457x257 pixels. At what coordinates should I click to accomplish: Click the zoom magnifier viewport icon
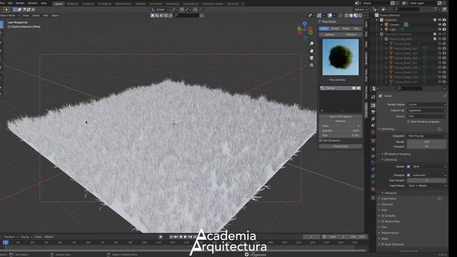click(x=311, y=44)
